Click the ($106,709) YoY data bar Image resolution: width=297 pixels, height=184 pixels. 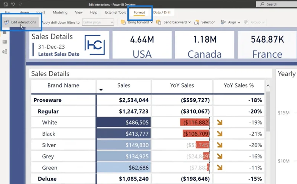click(x=196, y=134)
